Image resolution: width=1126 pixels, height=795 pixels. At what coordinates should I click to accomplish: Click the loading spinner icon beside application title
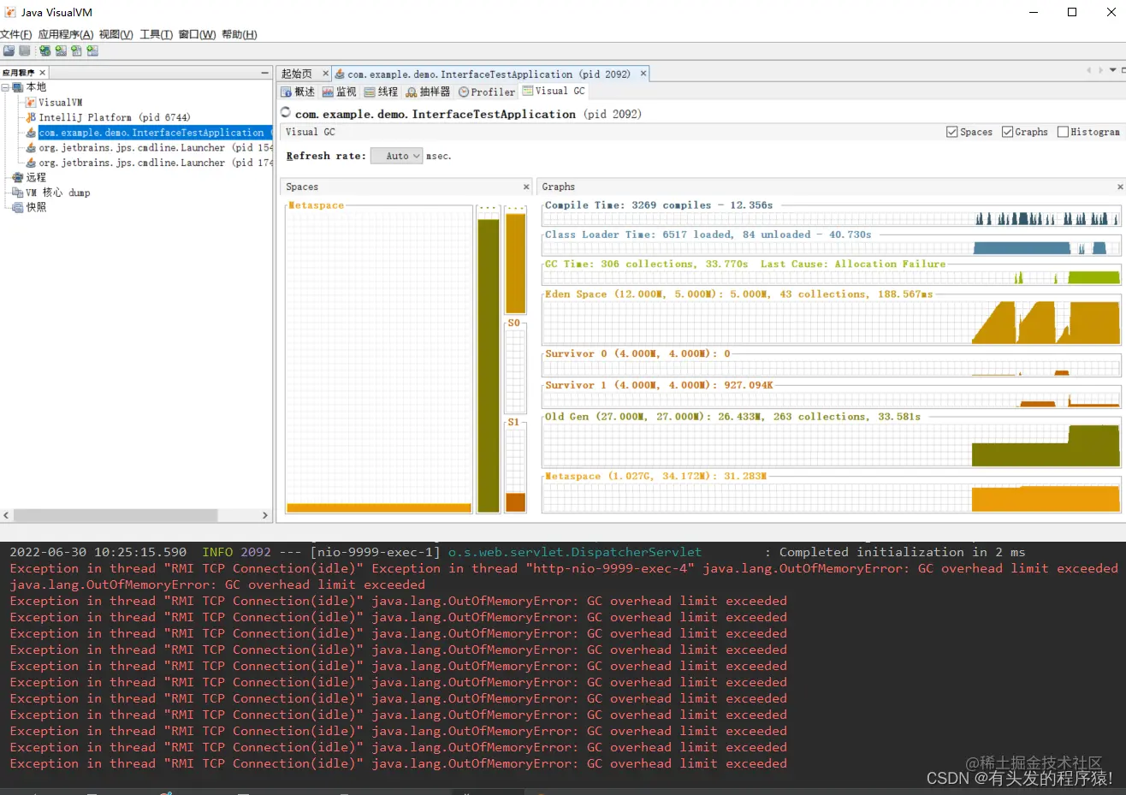click(x=286, y=113)
